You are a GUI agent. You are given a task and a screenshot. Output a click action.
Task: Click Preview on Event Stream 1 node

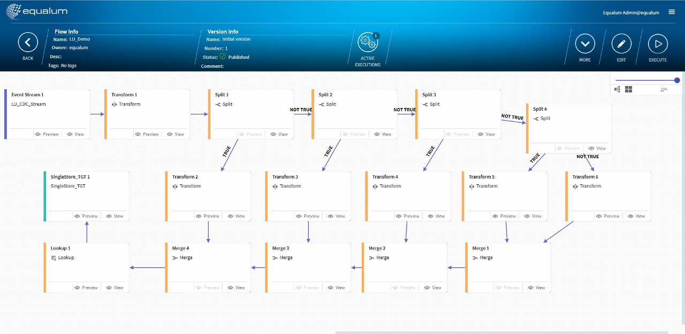[x=47, y=134]
